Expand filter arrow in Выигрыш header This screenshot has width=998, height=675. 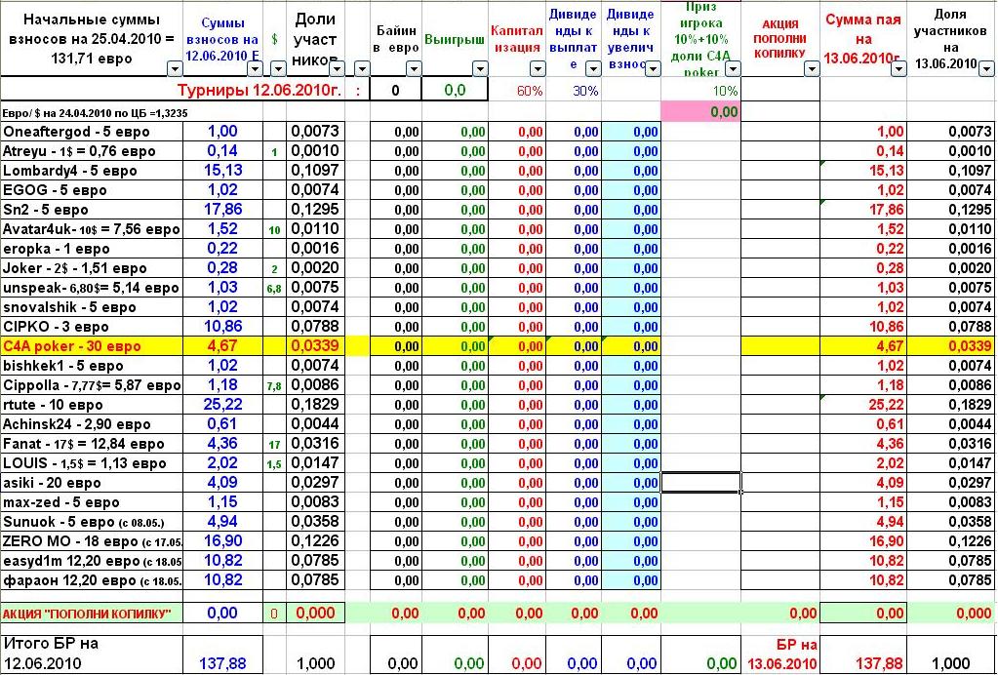coord(479,68)
